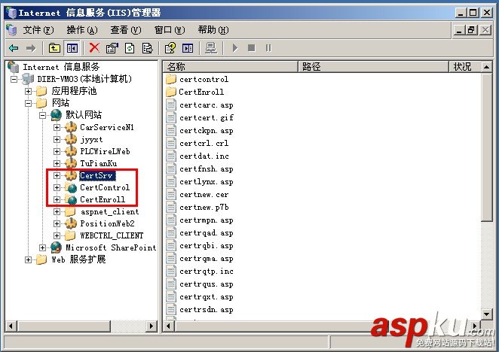Viewport: 499px width, 352px height.
Task: Go back using the left arrow toolbar icon
Action: pos(14,48)
